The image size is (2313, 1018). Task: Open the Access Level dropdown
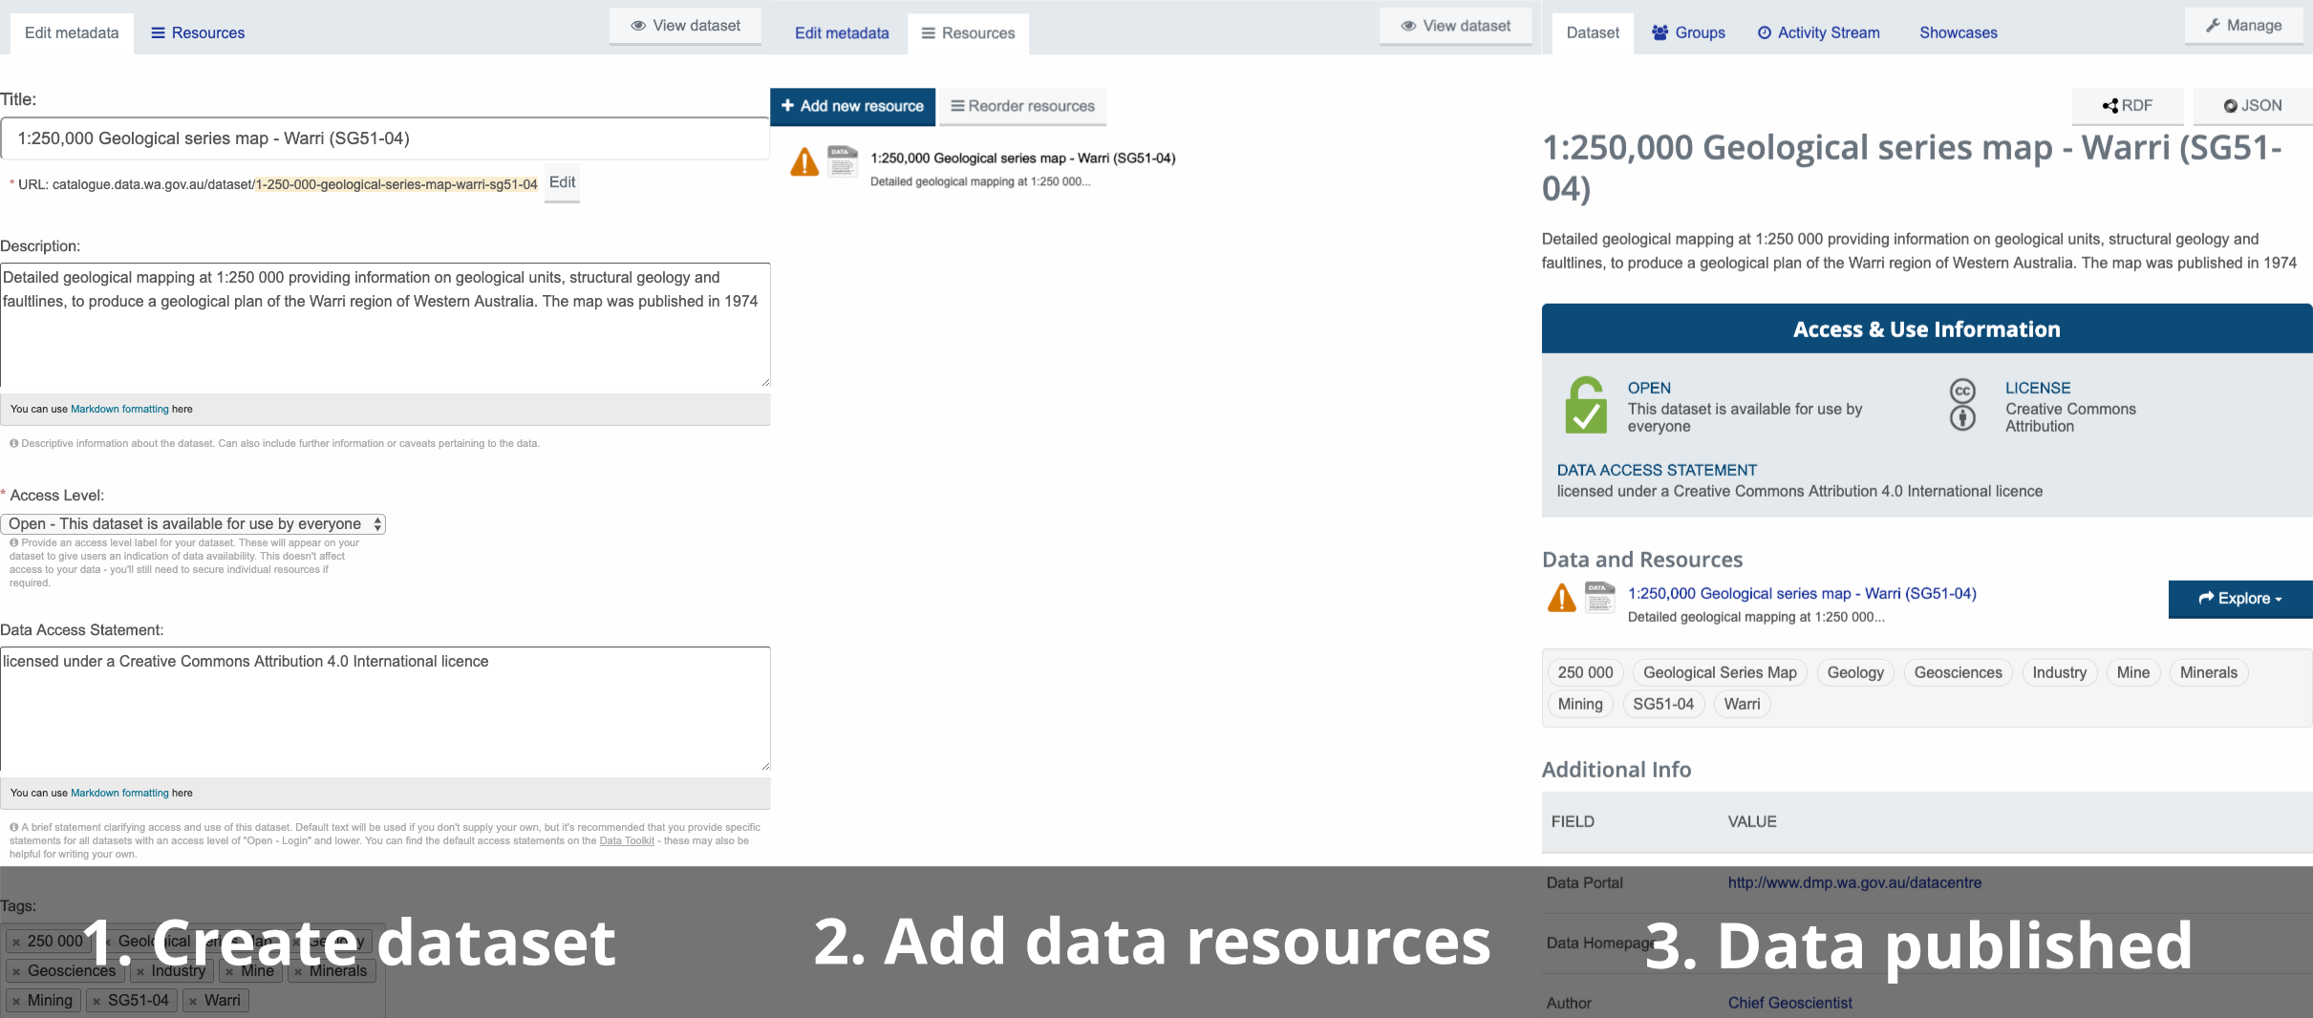(193, 523)
